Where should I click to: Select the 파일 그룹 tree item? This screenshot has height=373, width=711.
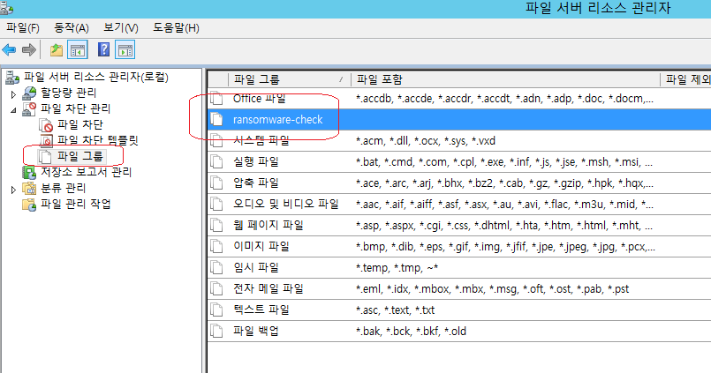point(80,156)
